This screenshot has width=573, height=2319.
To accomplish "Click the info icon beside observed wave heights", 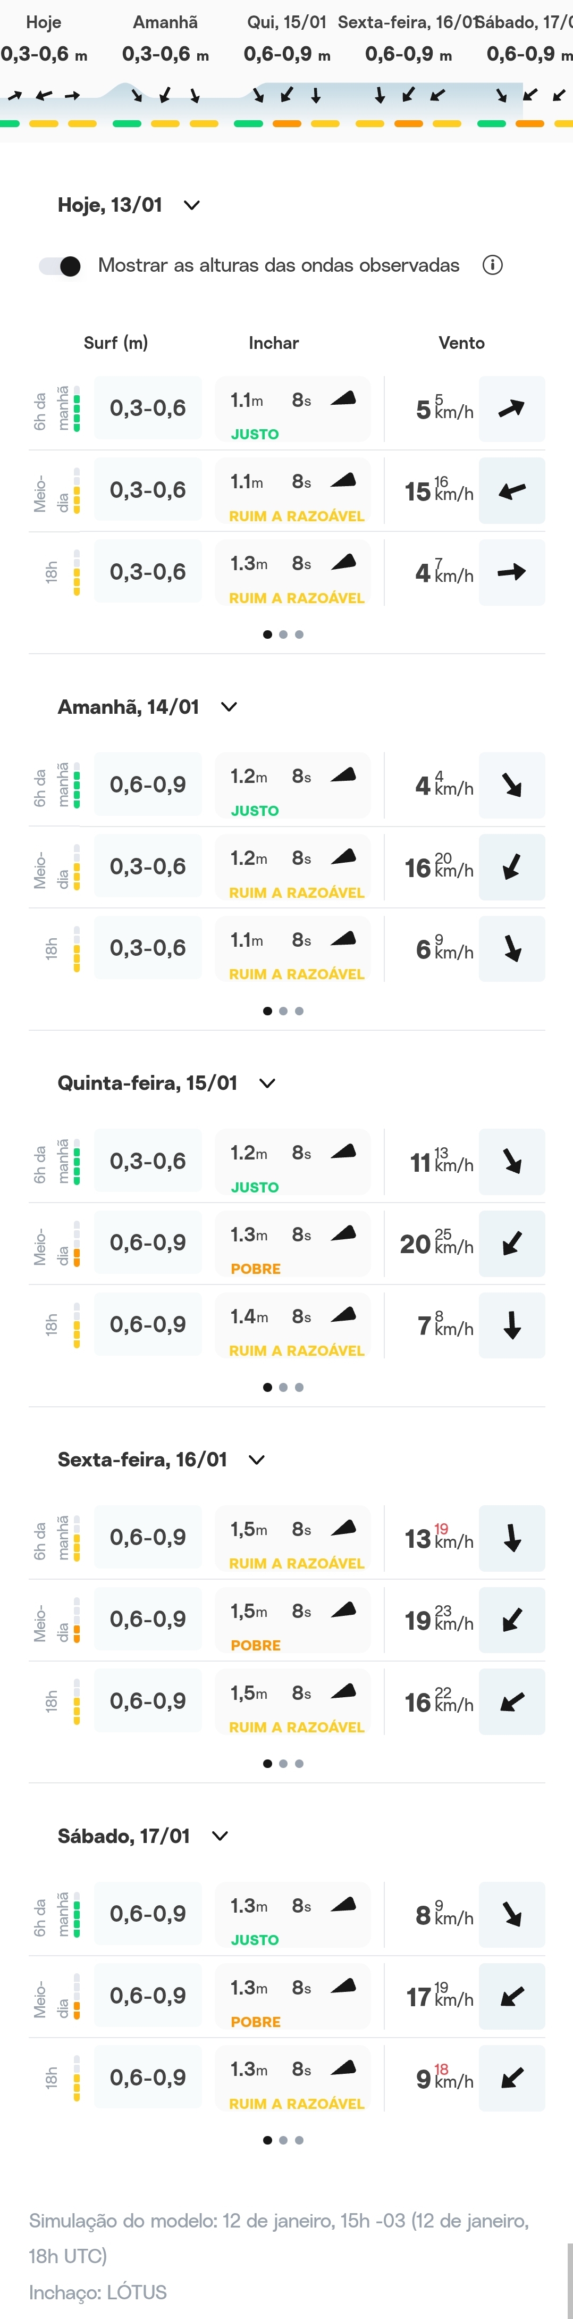I will 492,265.
